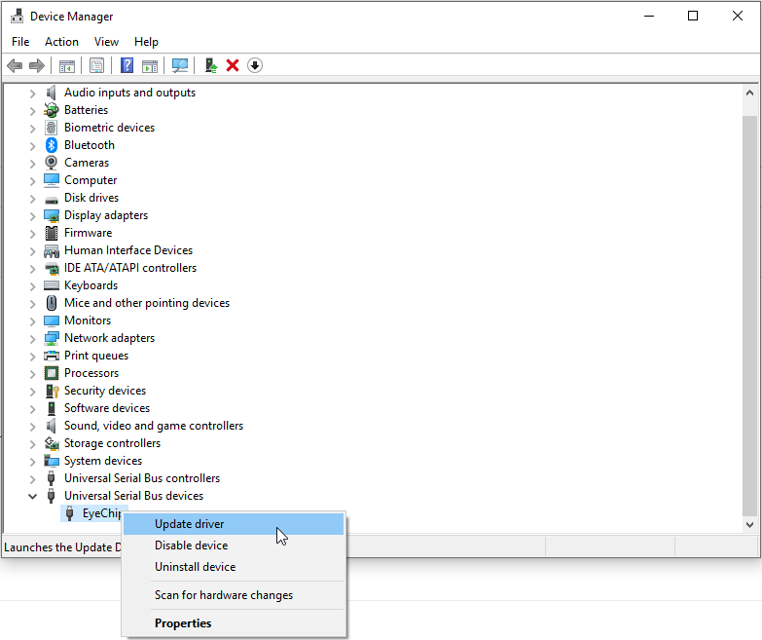This screenshot has width=762, height=640.
Task: Choose Update driver from context menu
Action: coord(234,524)
